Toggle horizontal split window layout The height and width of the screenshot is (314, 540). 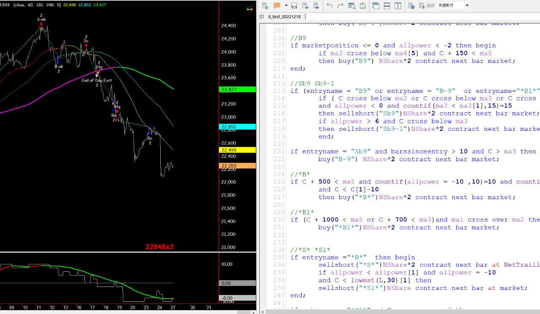click(387, 5)
